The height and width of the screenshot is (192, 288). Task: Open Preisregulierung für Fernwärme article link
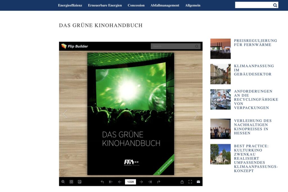255,43
